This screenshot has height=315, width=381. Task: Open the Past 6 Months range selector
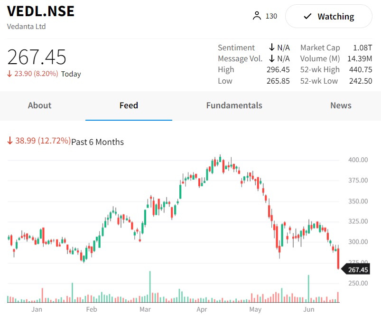pyautogui.click(x=97, y=142)
